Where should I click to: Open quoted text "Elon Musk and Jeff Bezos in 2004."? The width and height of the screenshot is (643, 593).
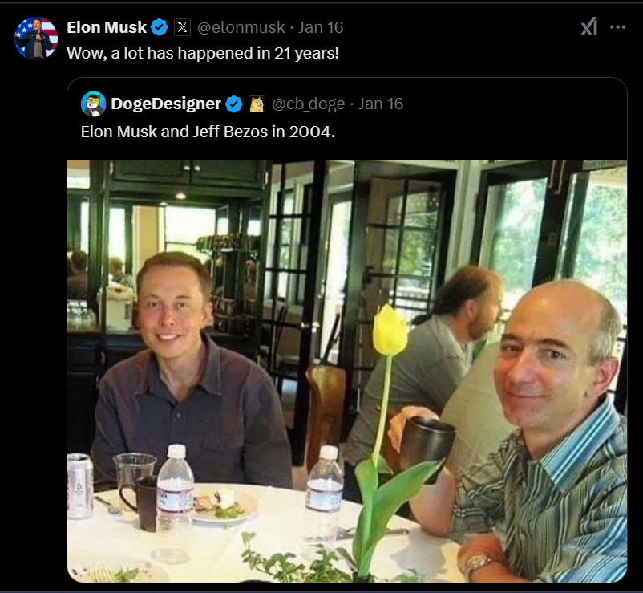(x=208, y=131)
